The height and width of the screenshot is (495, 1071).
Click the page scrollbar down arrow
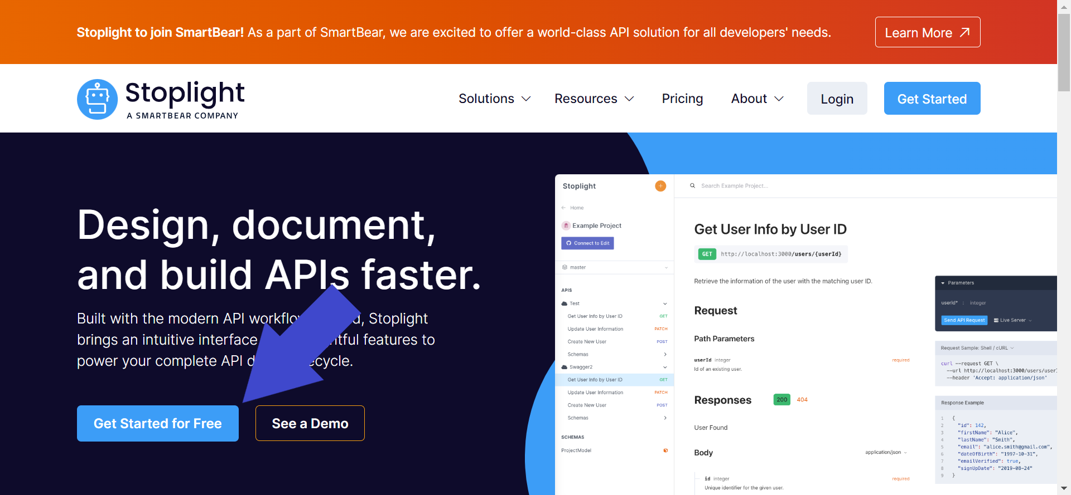pyautogui.click(x=1064, y=488)
